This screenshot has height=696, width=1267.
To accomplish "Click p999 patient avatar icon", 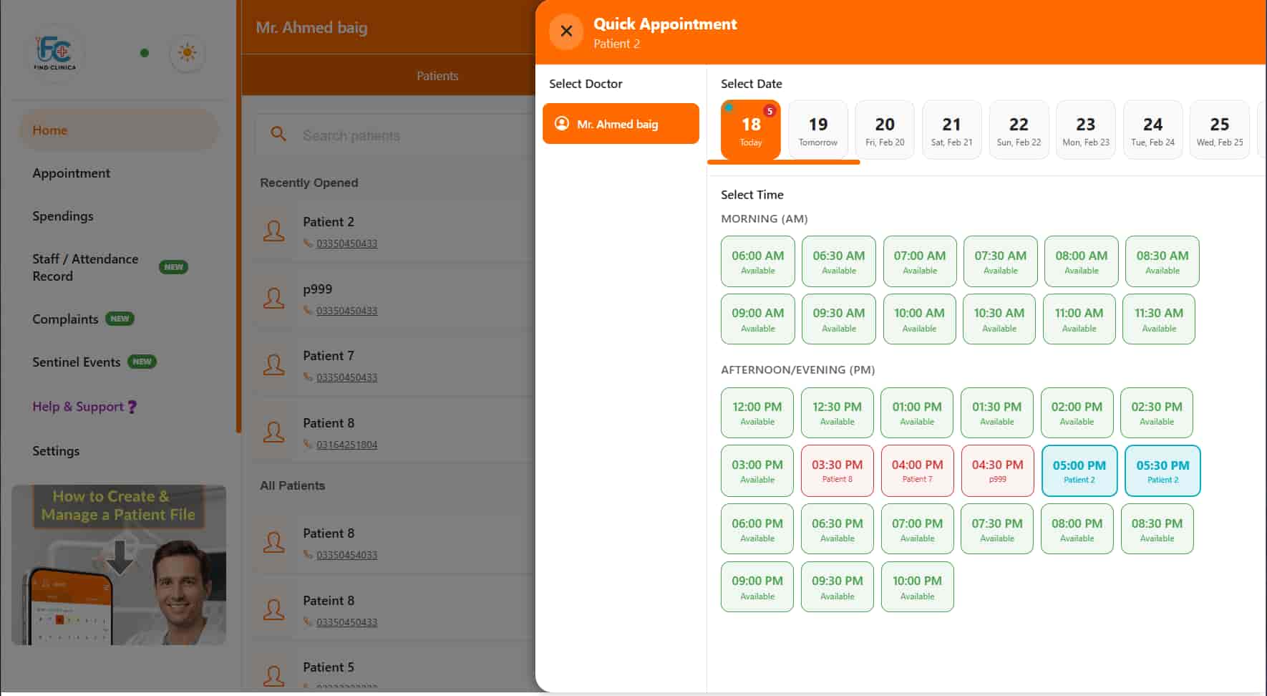I will point(273,298).
